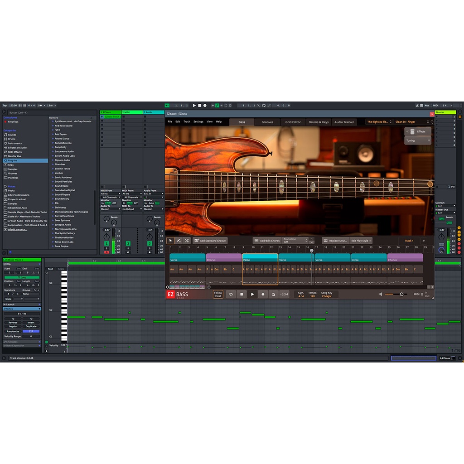Image resolution: width=464 pixels, height=464 pixels.
Task: Add a new track with the plus icon
Action: coord(424,241)
